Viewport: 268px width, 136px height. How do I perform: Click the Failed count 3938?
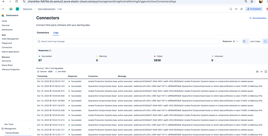click(157, 60)
